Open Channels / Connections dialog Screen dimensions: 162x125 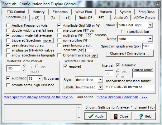[130, 53]
